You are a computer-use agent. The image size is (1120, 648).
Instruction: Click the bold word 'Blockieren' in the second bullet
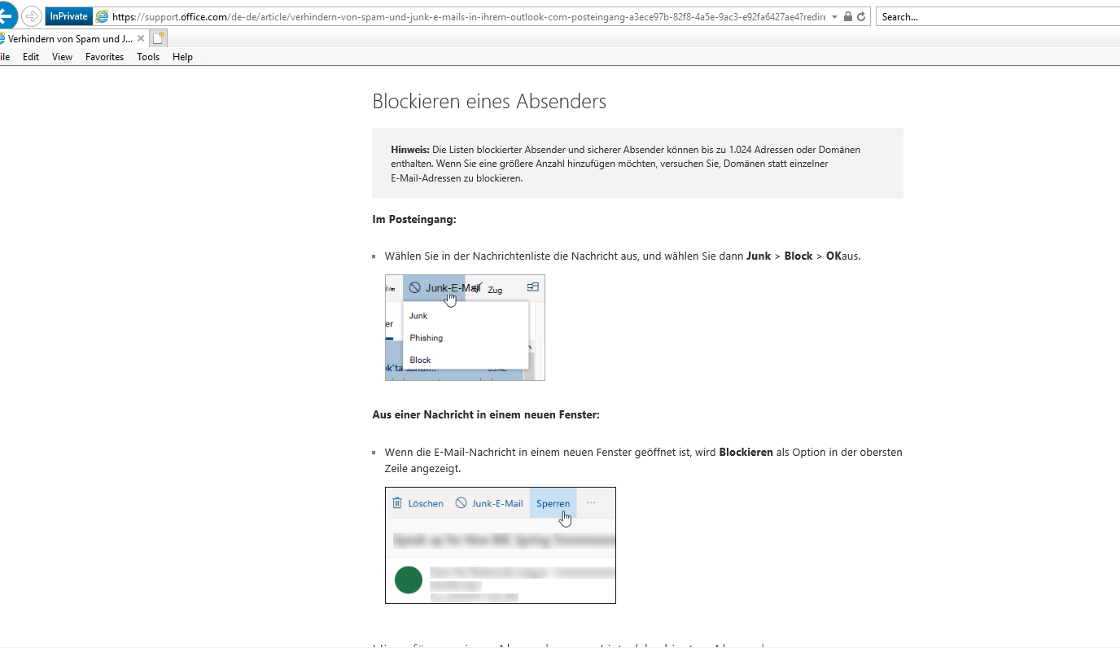tap(746, 452)
